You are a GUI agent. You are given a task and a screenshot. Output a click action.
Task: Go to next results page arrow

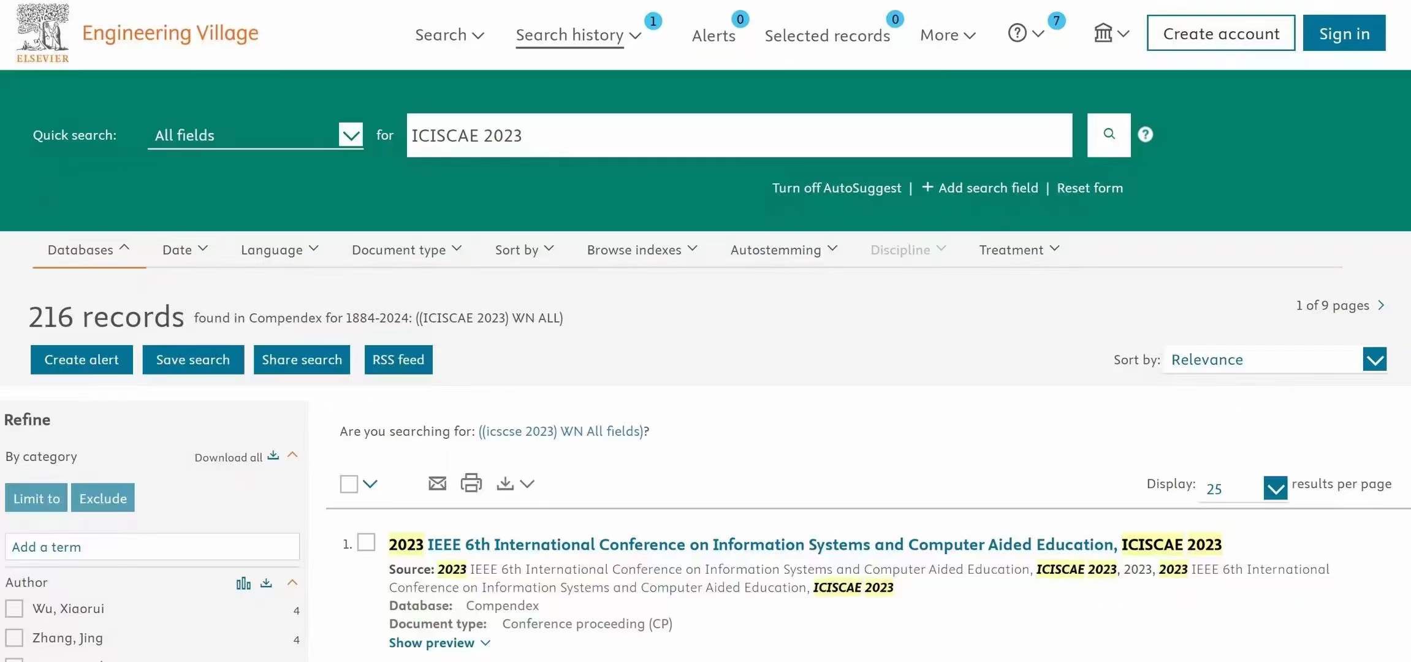coord(1381,305)
